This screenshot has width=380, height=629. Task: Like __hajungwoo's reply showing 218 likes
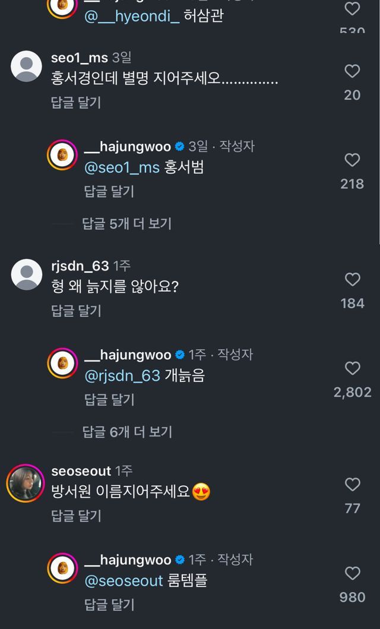pos(352,160)
